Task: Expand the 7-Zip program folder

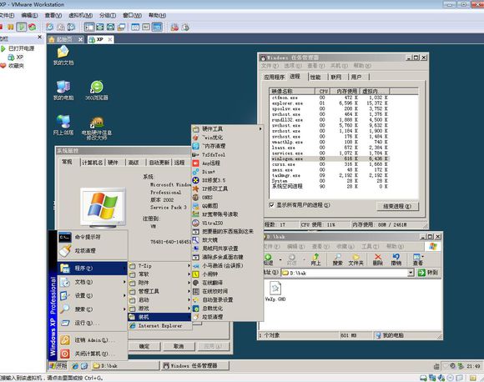Action: tap(159, 266)
